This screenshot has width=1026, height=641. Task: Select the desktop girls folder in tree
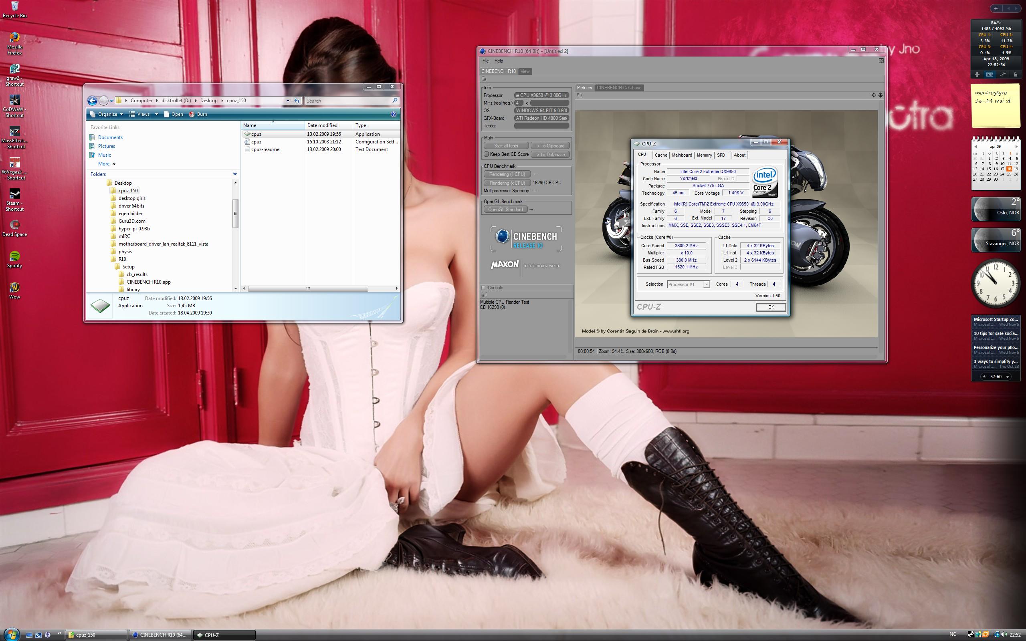(132, 198)
